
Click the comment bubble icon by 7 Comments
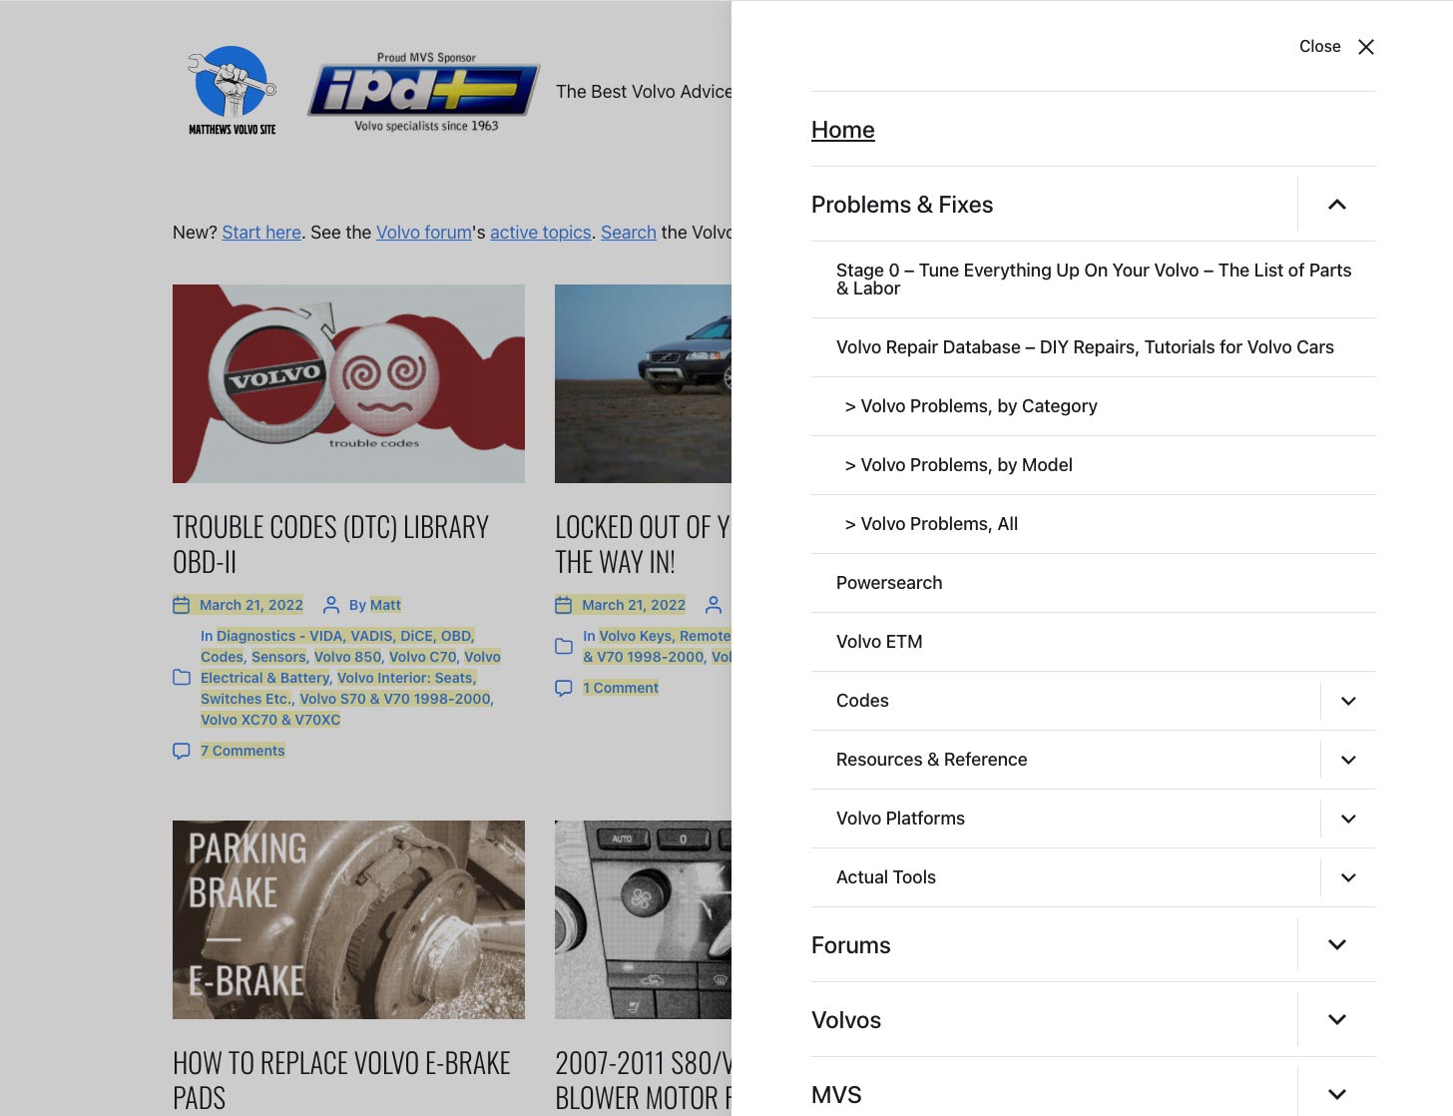(x=182, y=751)
